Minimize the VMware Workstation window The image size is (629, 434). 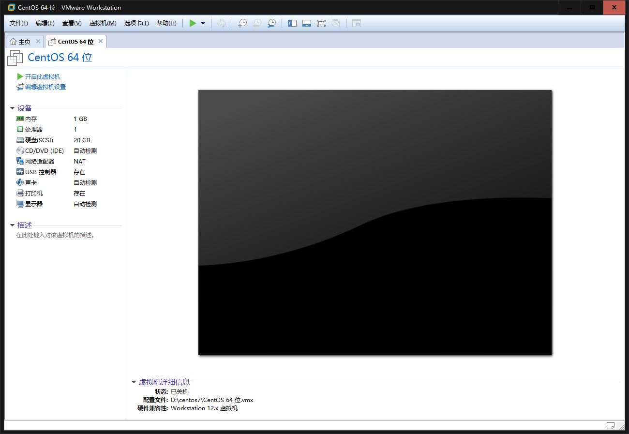coord(569,7)
